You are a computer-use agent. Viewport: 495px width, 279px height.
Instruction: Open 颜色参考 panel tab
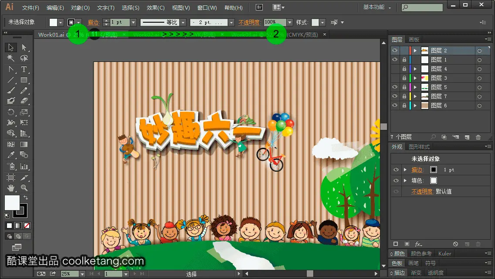coord(421,254)
